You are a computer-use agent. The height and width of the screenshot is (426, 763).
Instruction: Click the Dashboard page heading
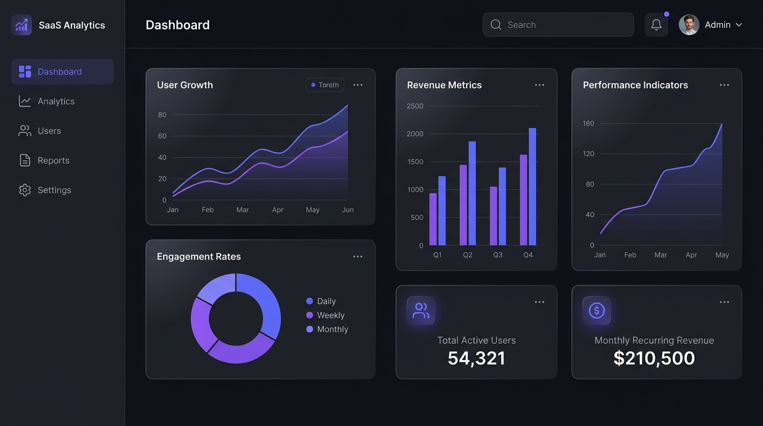(x=177, y=25)
